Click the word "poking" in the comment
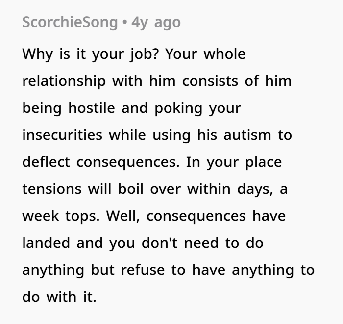Viewport: 343px width, 324px height. 178,108
